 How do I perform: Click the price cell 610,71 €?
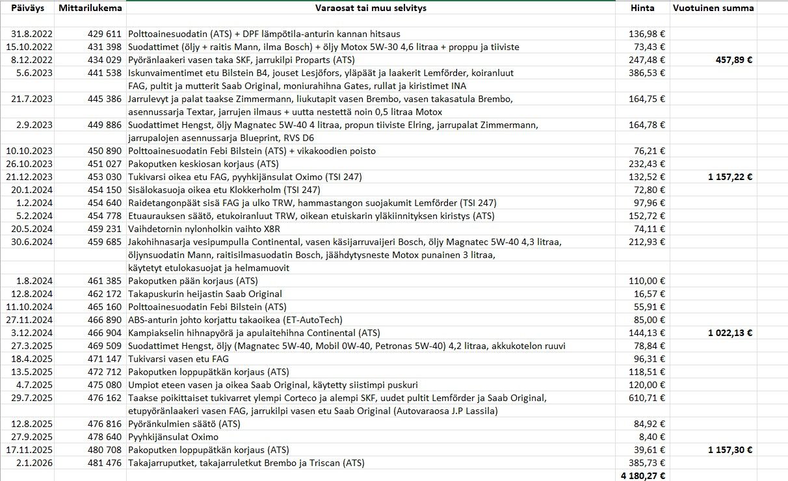[642, 398]
